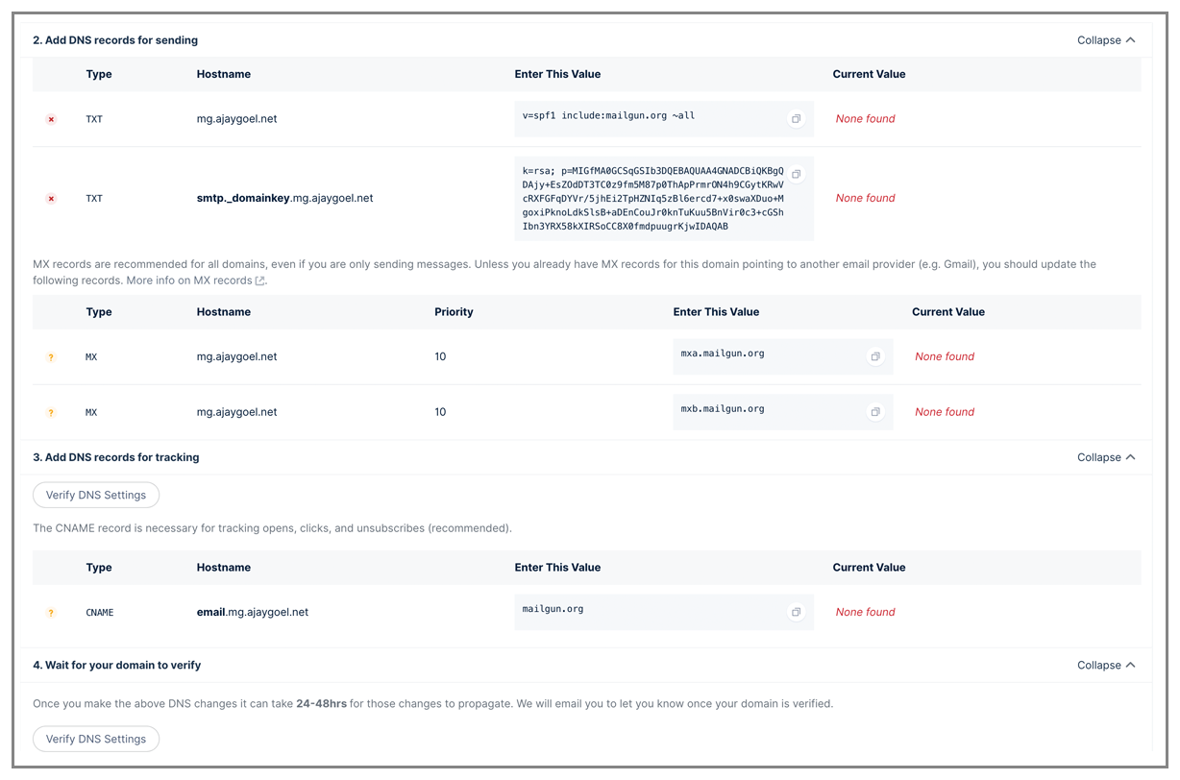Viewport: 1180px width, 780px height.
Task: Select the v=spf1 include:mailgun.org value field
Action: [x=664, y=119]
